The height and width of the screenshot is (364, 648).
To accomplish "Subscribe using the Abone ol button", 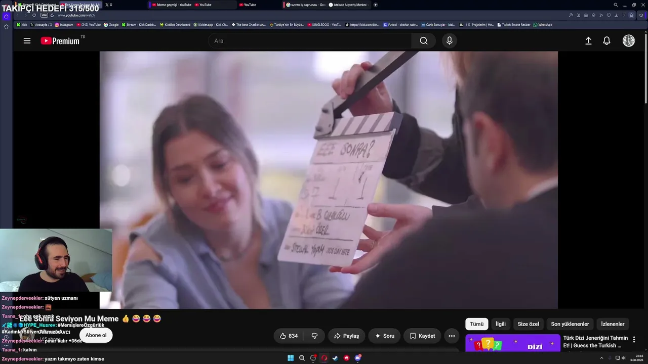I will 96,335.
